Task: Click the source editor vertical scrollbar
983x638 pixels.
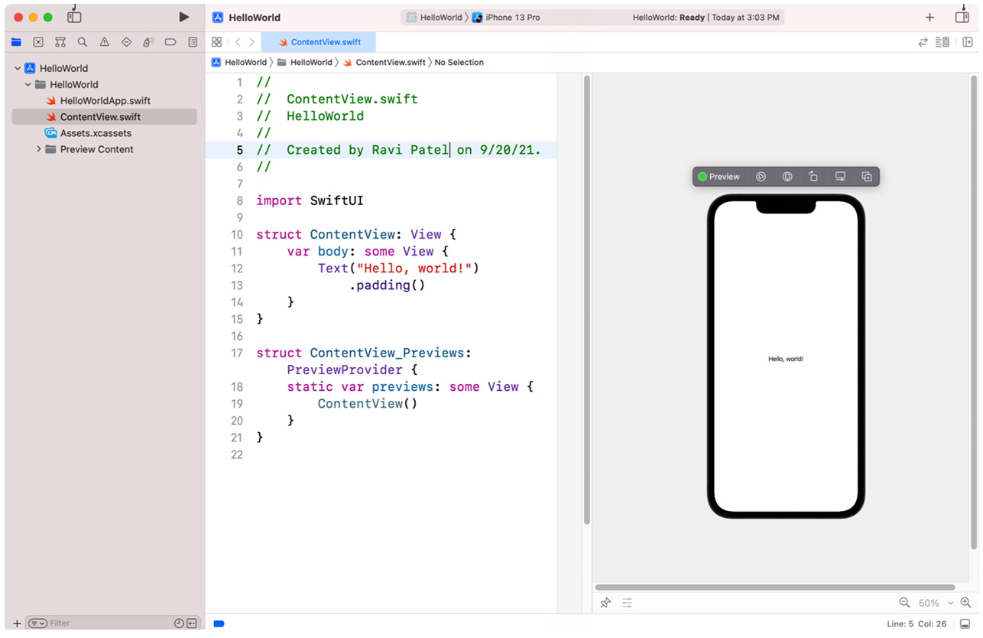Action: pyautogui.click(x=587, y=299)
